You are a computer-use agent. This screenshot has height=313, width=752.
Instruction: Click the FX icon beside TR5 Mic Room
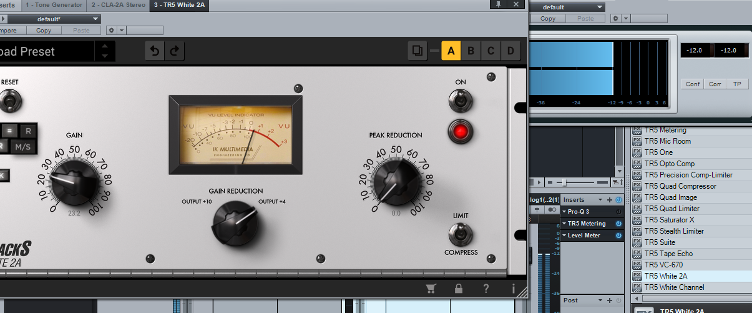pos(637,141)
